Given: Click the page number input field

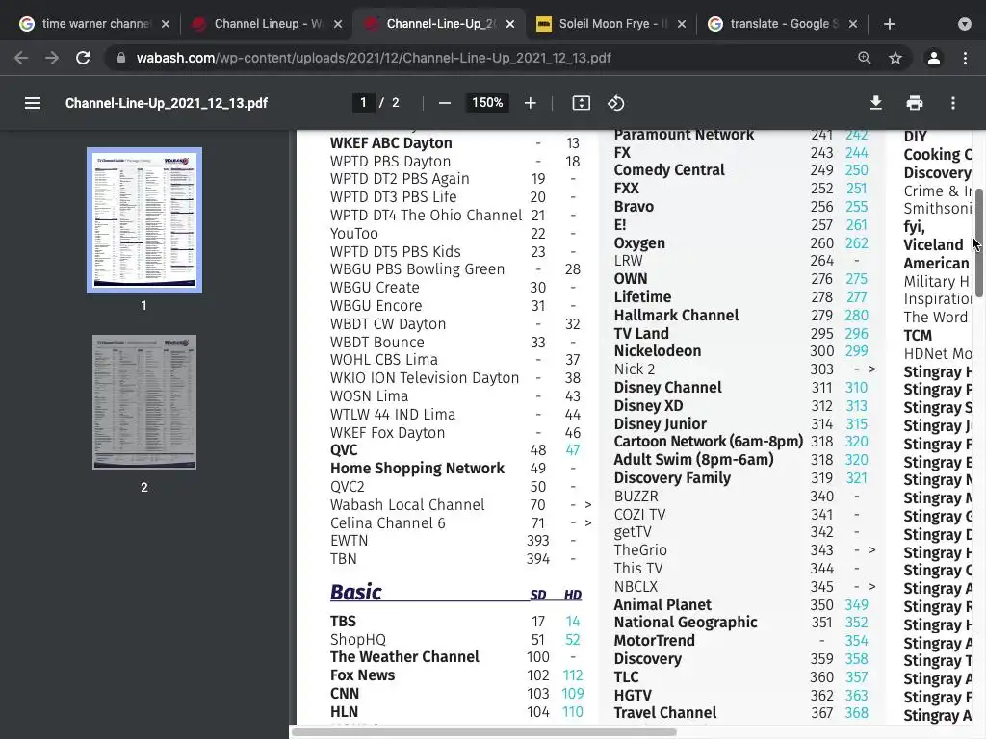Looking at the screenshot, I should click(363, 102).
